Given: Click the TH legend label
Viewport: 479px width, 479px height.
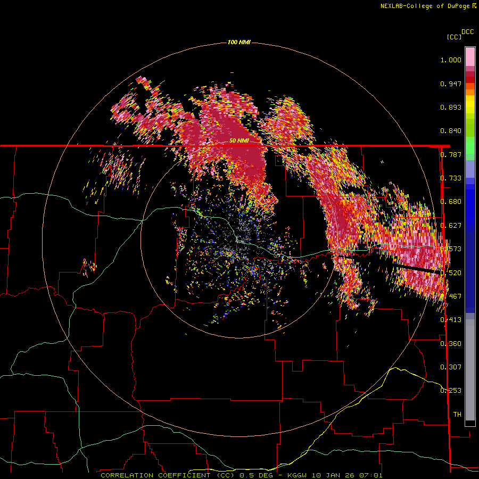Looking at the screenshot, I should click(x=457, y=415).
